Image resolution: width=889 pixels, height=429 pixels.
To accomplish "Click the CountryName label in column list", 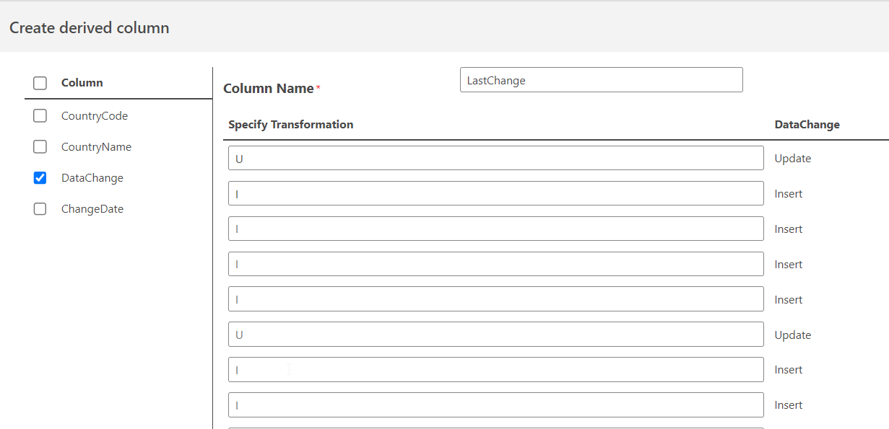I will coord(96,147).
